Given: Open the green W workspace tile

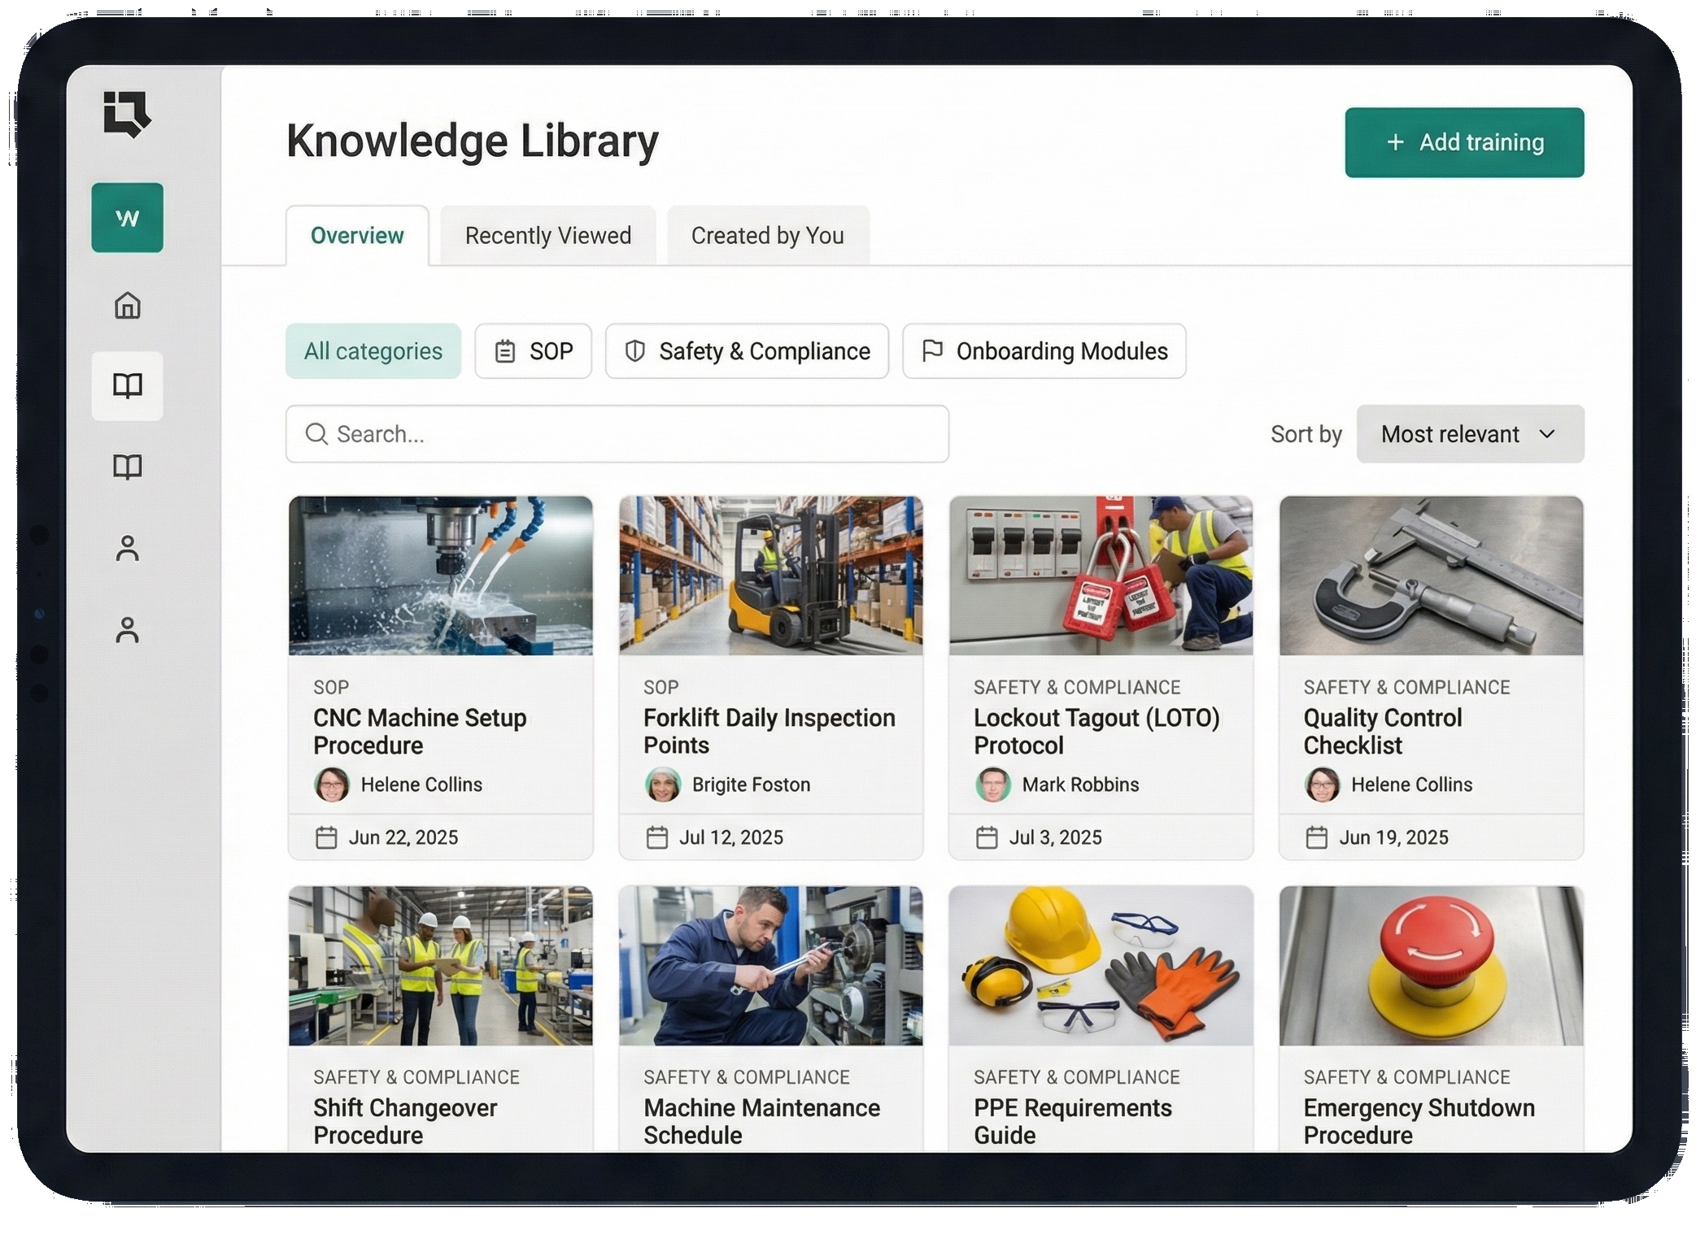Looking at the screenshot, I should click(x=127, y=218).
